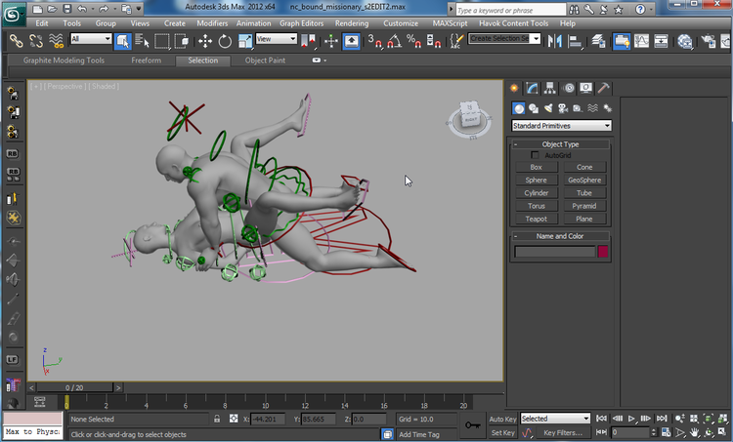Activate Select and Move tool
This screenshot has height=442, width=733.
point(205,41)
